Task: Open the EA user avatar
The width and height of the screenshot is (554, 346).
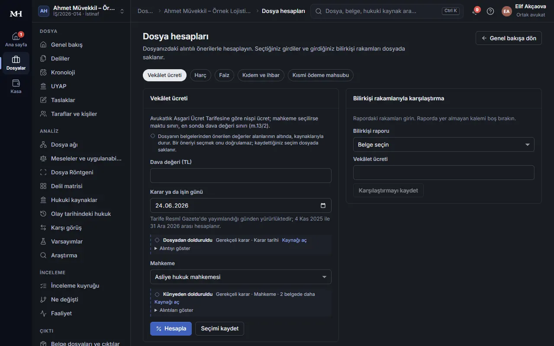Action: point(506,11)
